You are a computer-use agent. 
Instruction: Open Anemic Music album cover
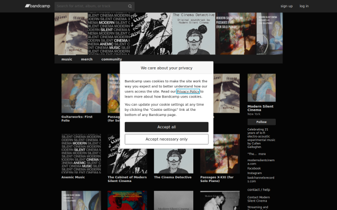coord(81,154)
